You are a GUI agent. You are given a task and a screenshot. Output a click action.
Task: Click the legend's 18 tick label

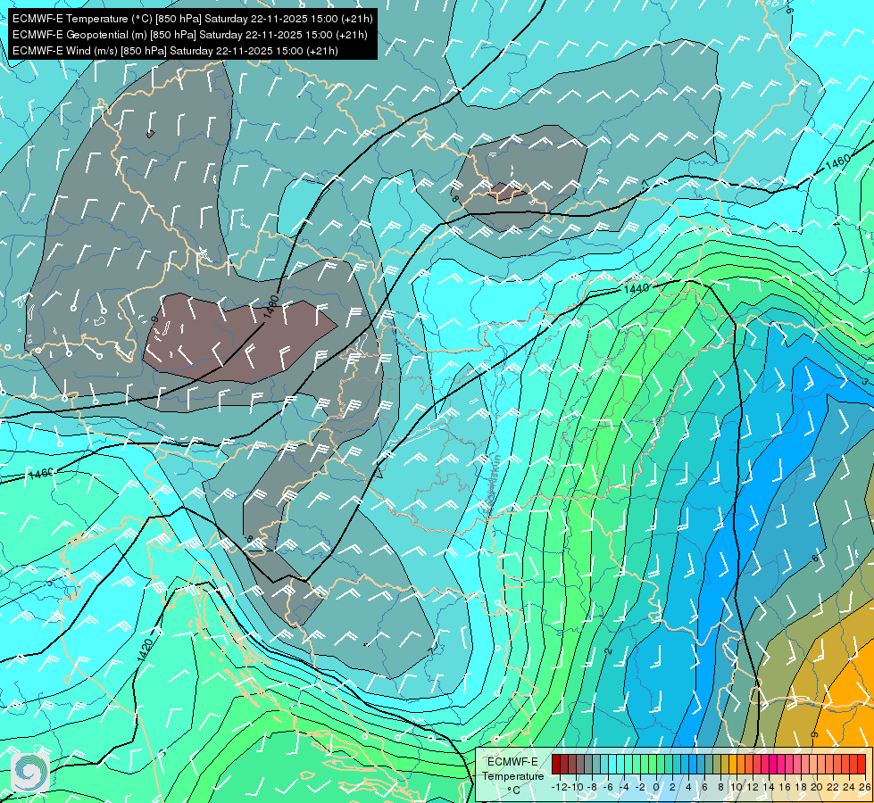point(801,787)
